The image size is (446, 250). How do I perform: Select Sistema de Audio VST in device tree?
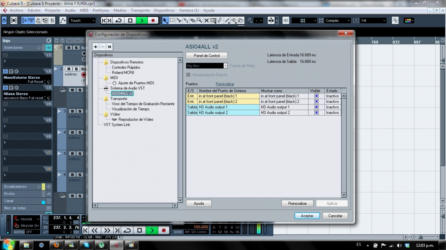click(x=127, y=88)
